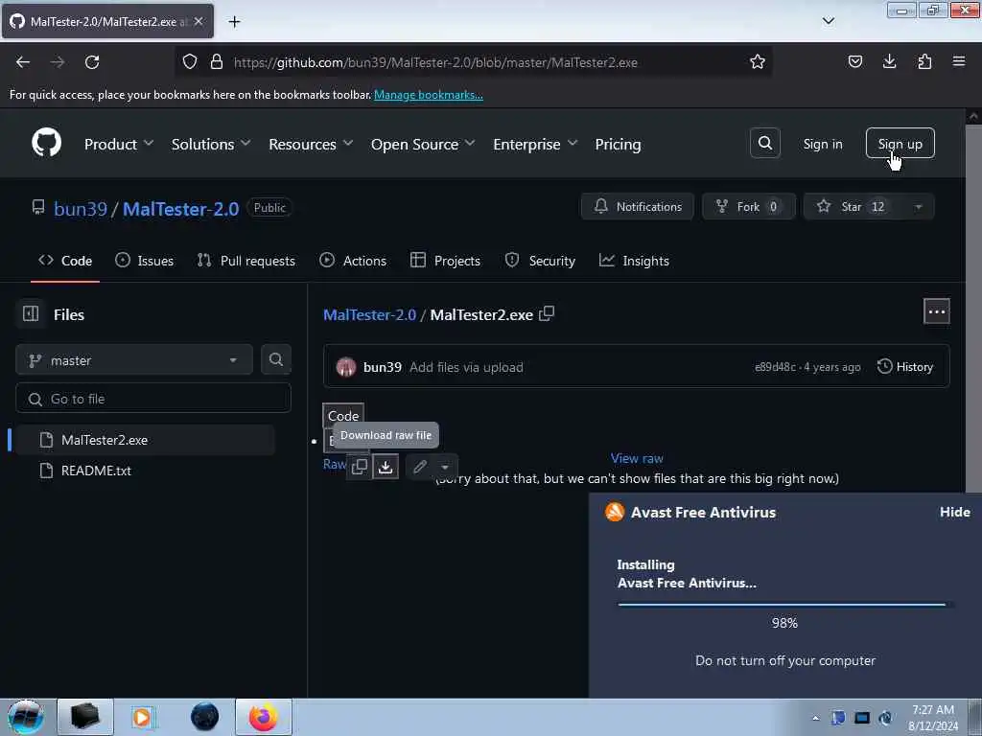Expand the Resources menu
Image resolution: width=982 pixels, height=736 pixels.
[x=311, y=144]
